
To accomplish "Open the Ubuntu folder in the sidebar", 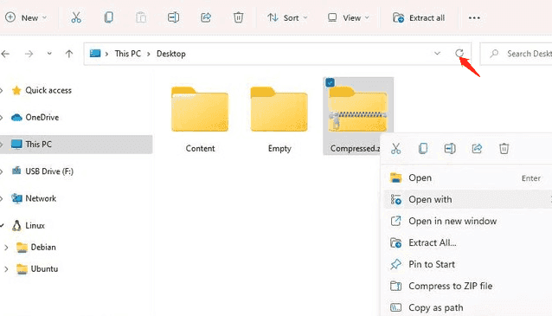I will pyautogui.click(x=44, y=268).
